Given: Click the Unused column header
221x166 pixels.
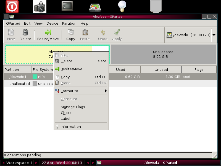Looking at the screenshot, I should (161, 70).
